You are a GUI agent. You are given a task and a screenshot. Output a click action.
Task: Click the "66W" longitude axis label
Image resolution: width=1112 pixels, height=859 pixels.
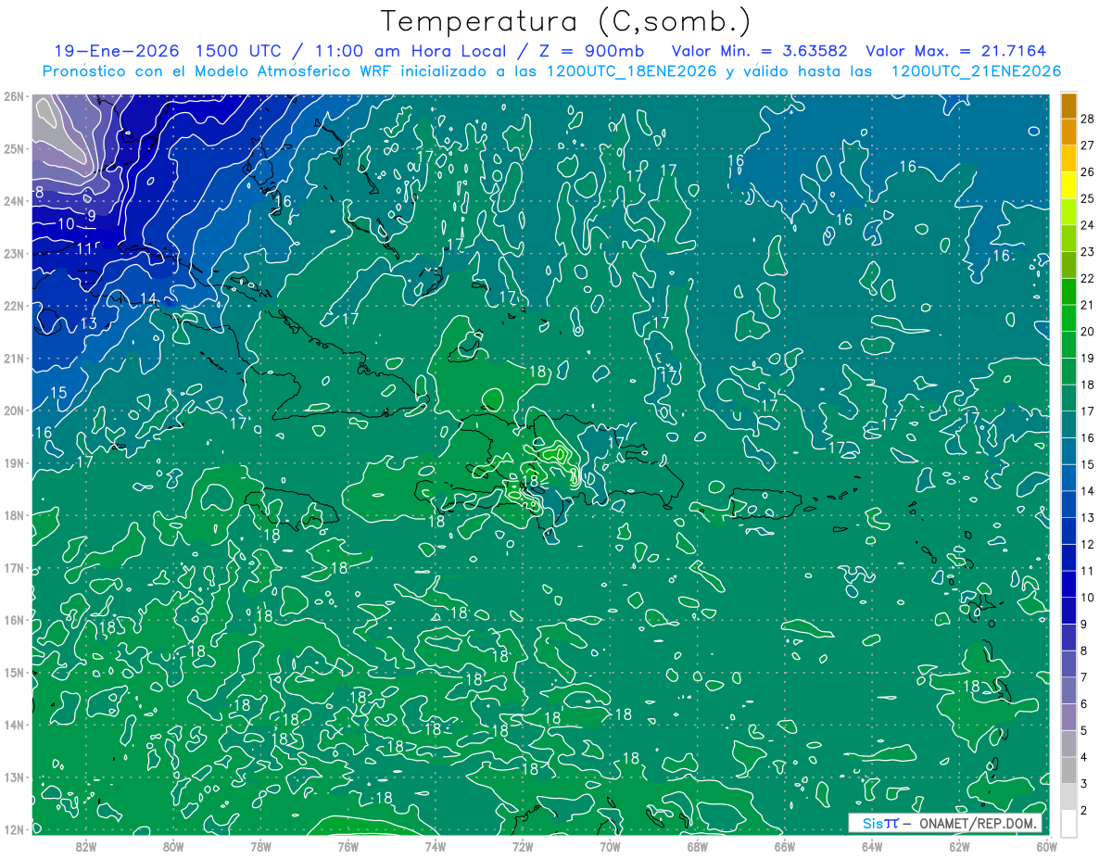point(784,845)
